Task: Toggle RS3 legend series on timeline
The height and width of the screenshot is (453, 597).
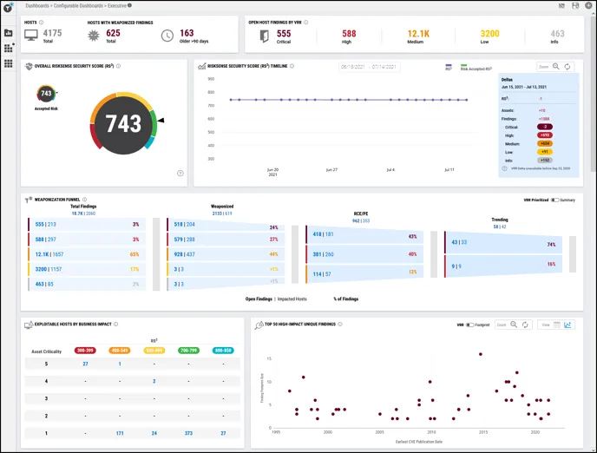Action: 449,67
